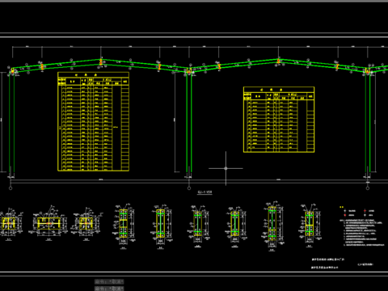The image size is (388, 291).
Task: Click the top command line history entry
Action: coord(109,281)
